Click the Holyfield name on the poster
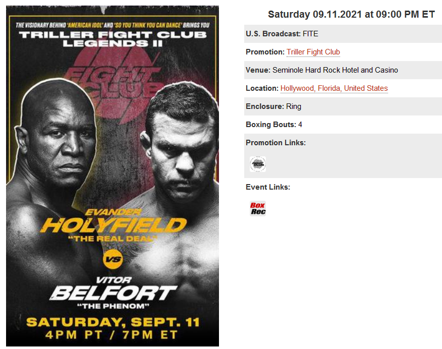The height and width of the screenshot is (349, 442). tap(114, 225)
